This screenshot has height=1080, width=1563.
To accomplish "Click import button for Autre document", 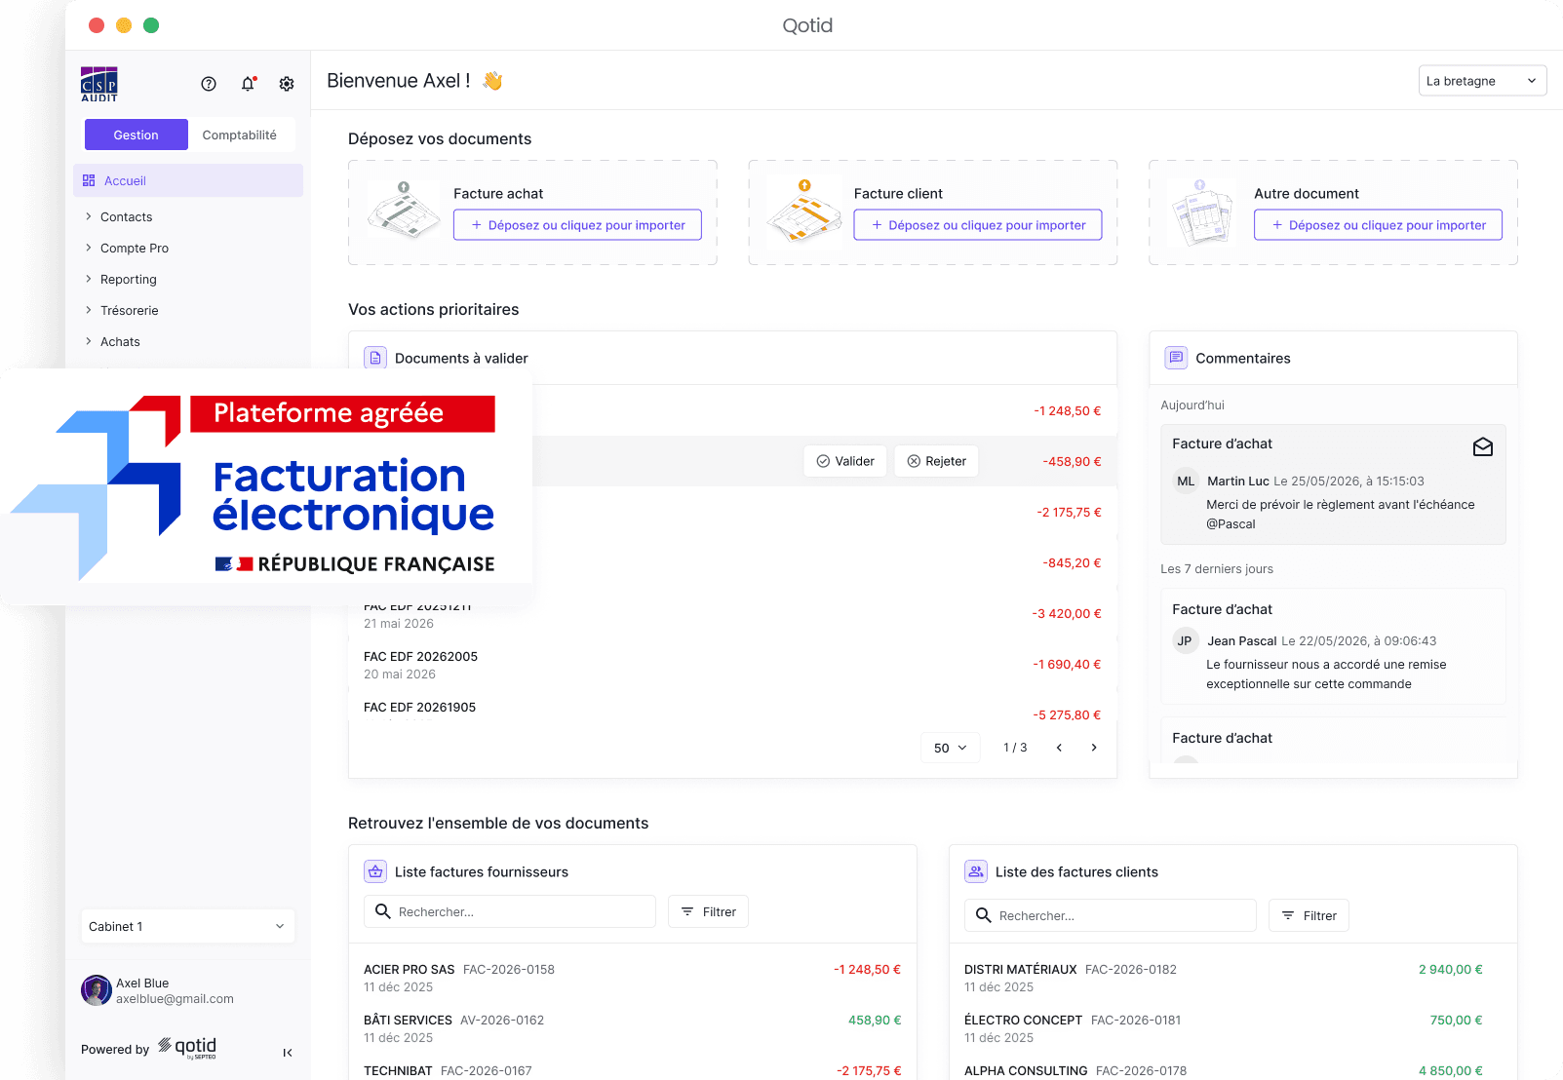I will [1378, 225].
